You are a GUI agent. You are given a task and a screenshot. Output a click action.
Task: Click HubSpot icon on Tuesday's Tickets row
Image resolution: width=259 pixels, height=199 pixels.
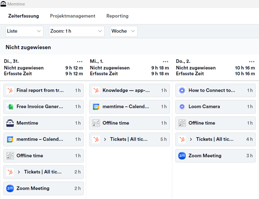point(10,172)
